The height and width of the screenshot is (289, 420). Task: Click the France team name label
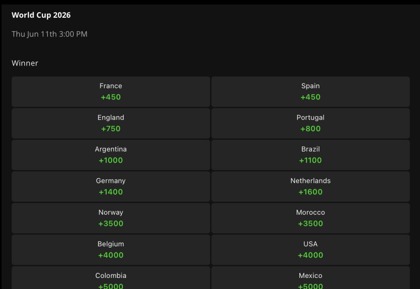click(111, 86)
